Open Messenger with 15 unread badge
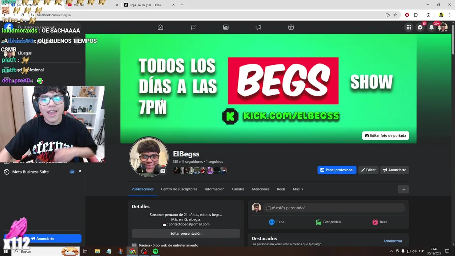 [420, 27]
